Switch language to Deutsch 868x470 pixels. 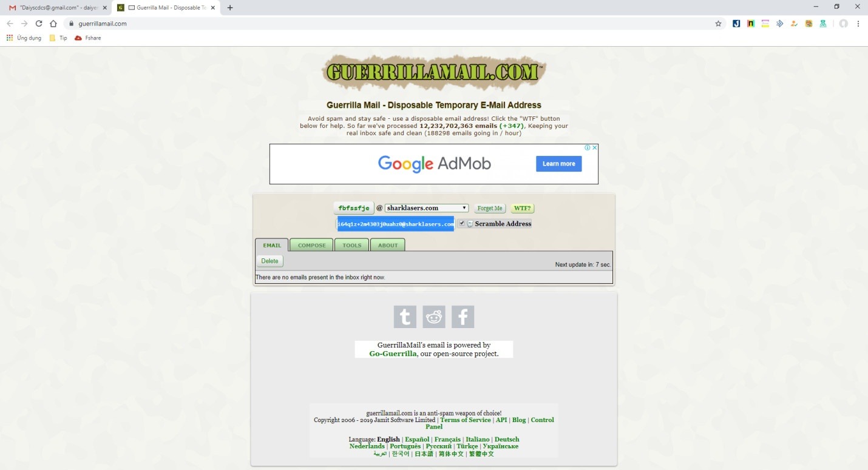(x=507, y=439)
